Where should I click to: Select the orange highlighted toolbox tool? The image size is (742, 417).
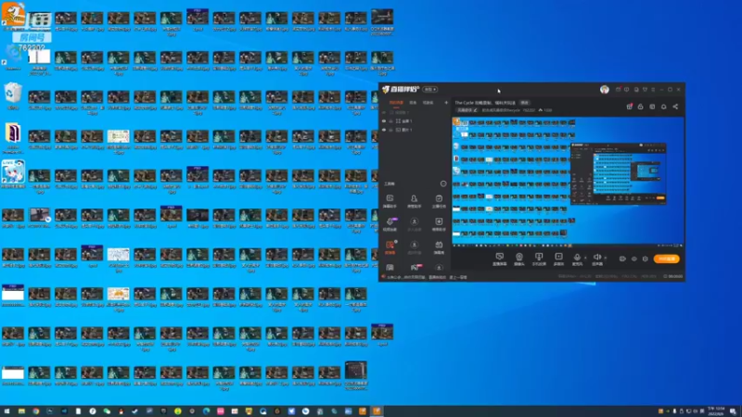[390, 247]
